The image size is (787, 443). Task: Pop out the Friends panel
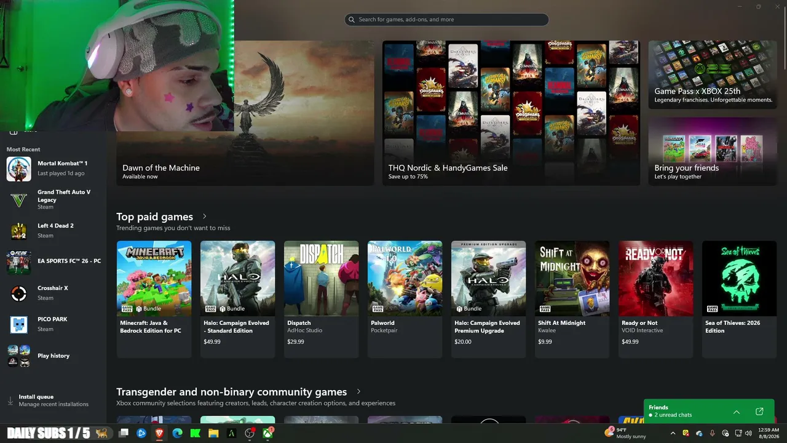[759, 411]
